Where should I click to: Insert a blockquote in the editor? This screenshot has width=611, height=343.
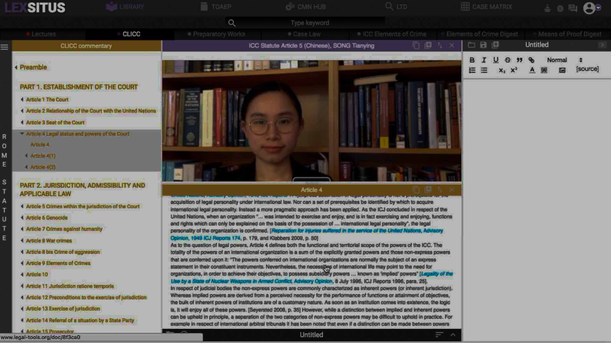click(x=519, y=60)
